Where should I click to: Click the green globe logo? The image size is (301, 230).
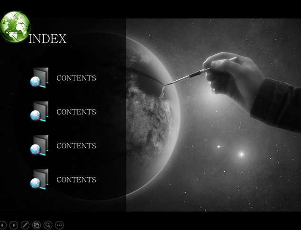click(15, 27)
